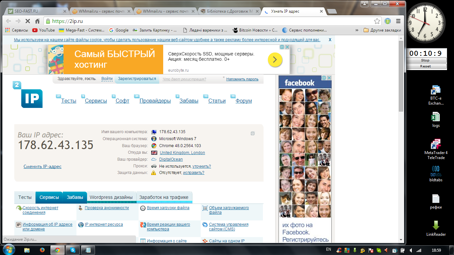Click the 2IP site logo

click(28, 95)
